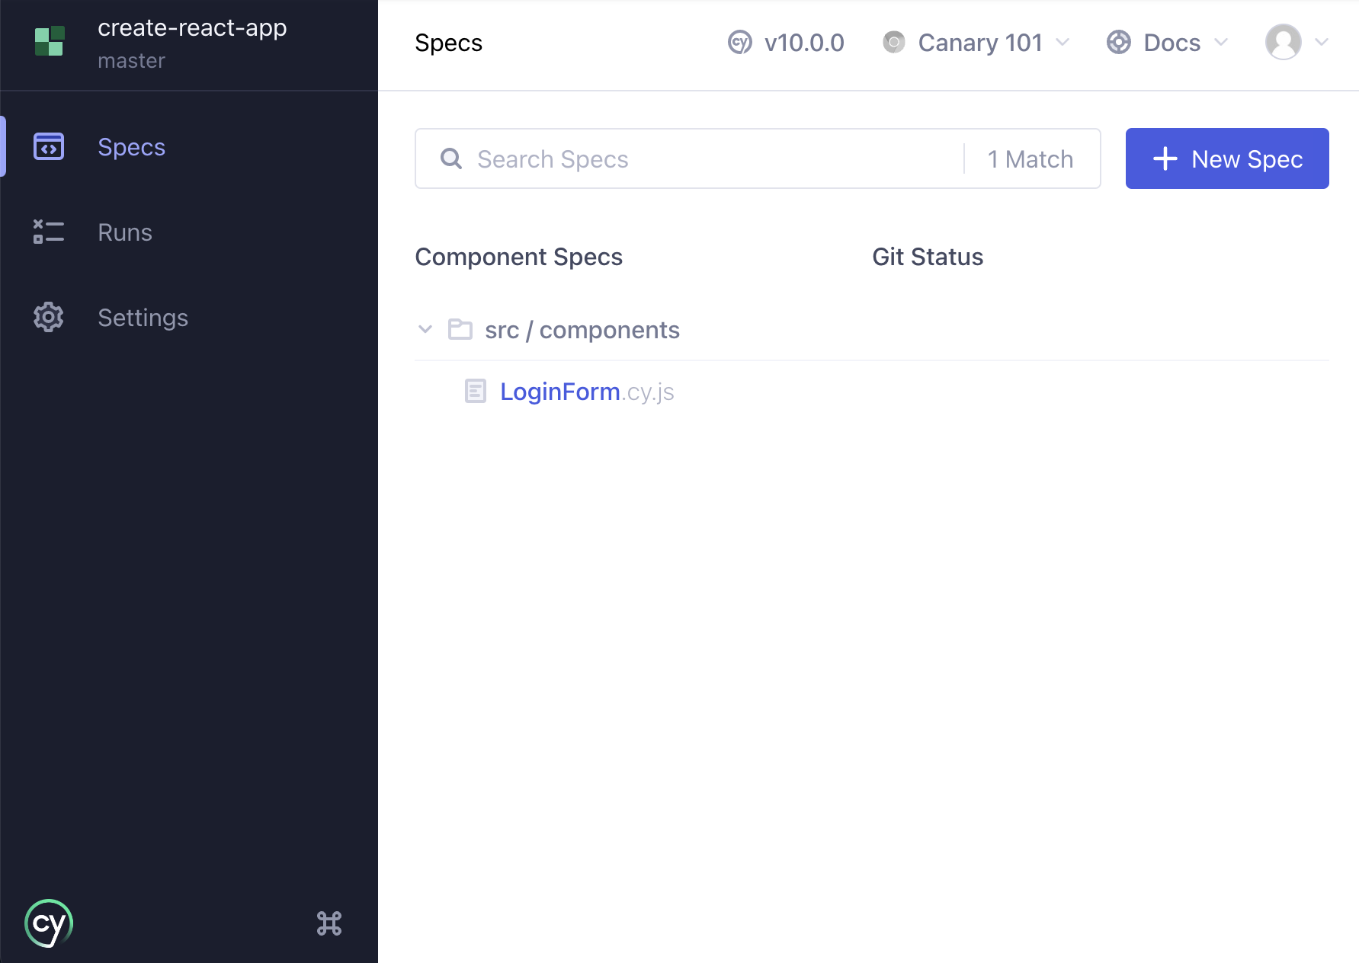
Task: Select the Specs window icon in the sidebar
Action: click(49, 147)
